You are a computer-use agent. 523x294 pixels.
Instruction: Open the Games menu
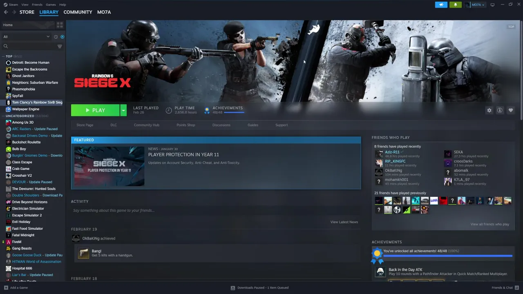pos(51,4)
